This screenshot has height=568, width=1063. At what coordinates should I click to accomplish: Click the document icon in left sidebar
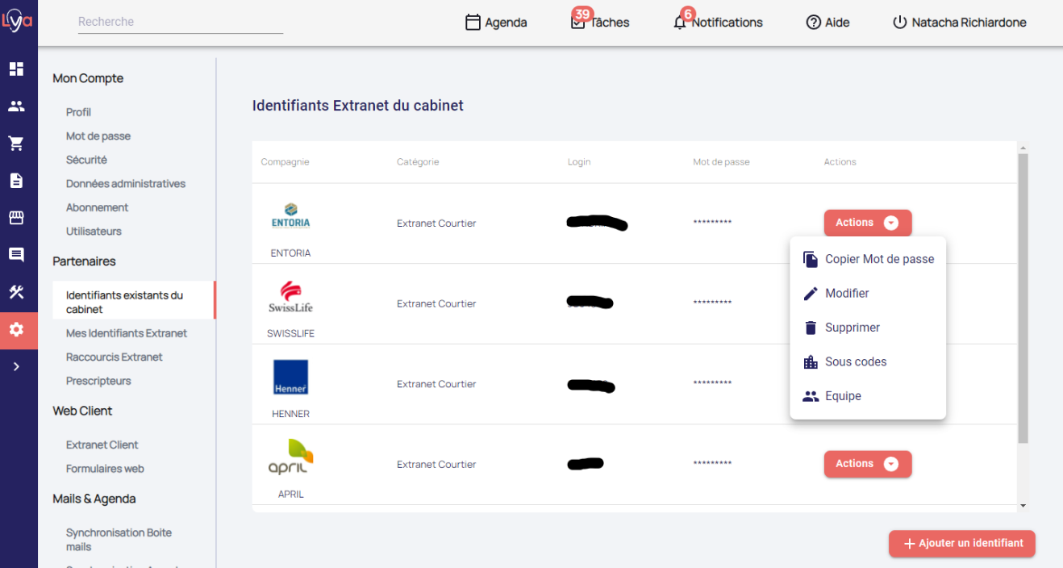coord(16,181)
